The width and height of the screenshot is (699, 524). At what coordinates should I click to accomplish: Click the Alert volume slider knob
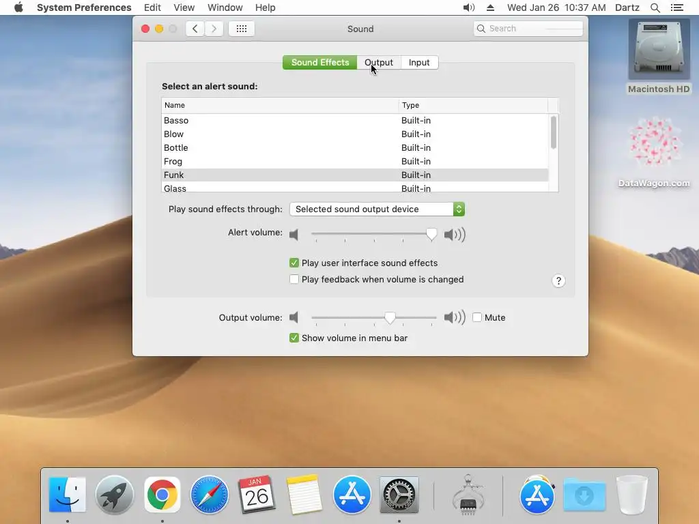[431, 234]
